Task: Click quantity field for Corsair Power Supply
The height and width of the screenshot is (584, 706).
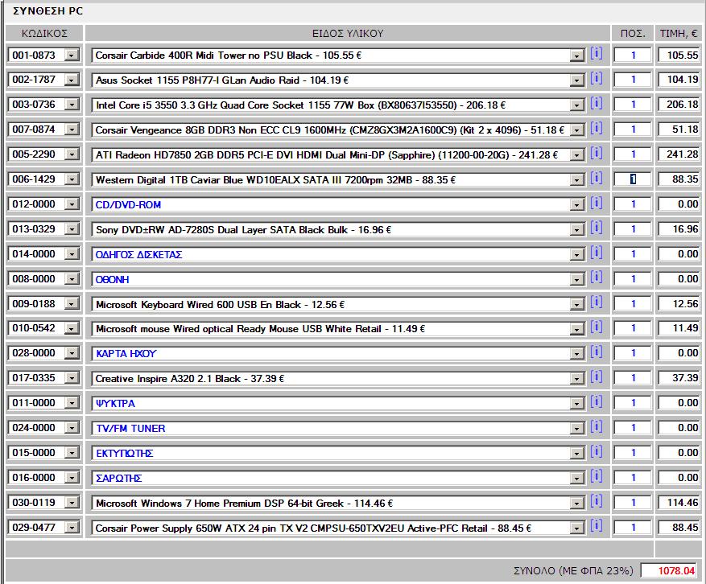Action: click(633, 528)
